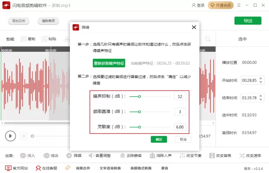The image size is (269, 173).
Task: Click the scrollbar left arrow under waveform
Action: [x=2, y=123]
